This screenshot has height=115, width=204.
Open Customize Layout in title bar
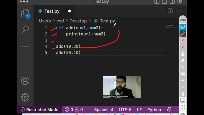[180, 2]
